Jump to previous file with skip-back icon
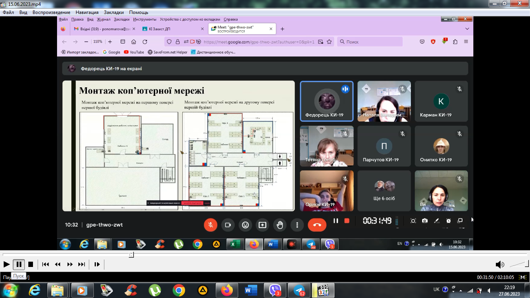The image size is (530, 298). (45, 264)
